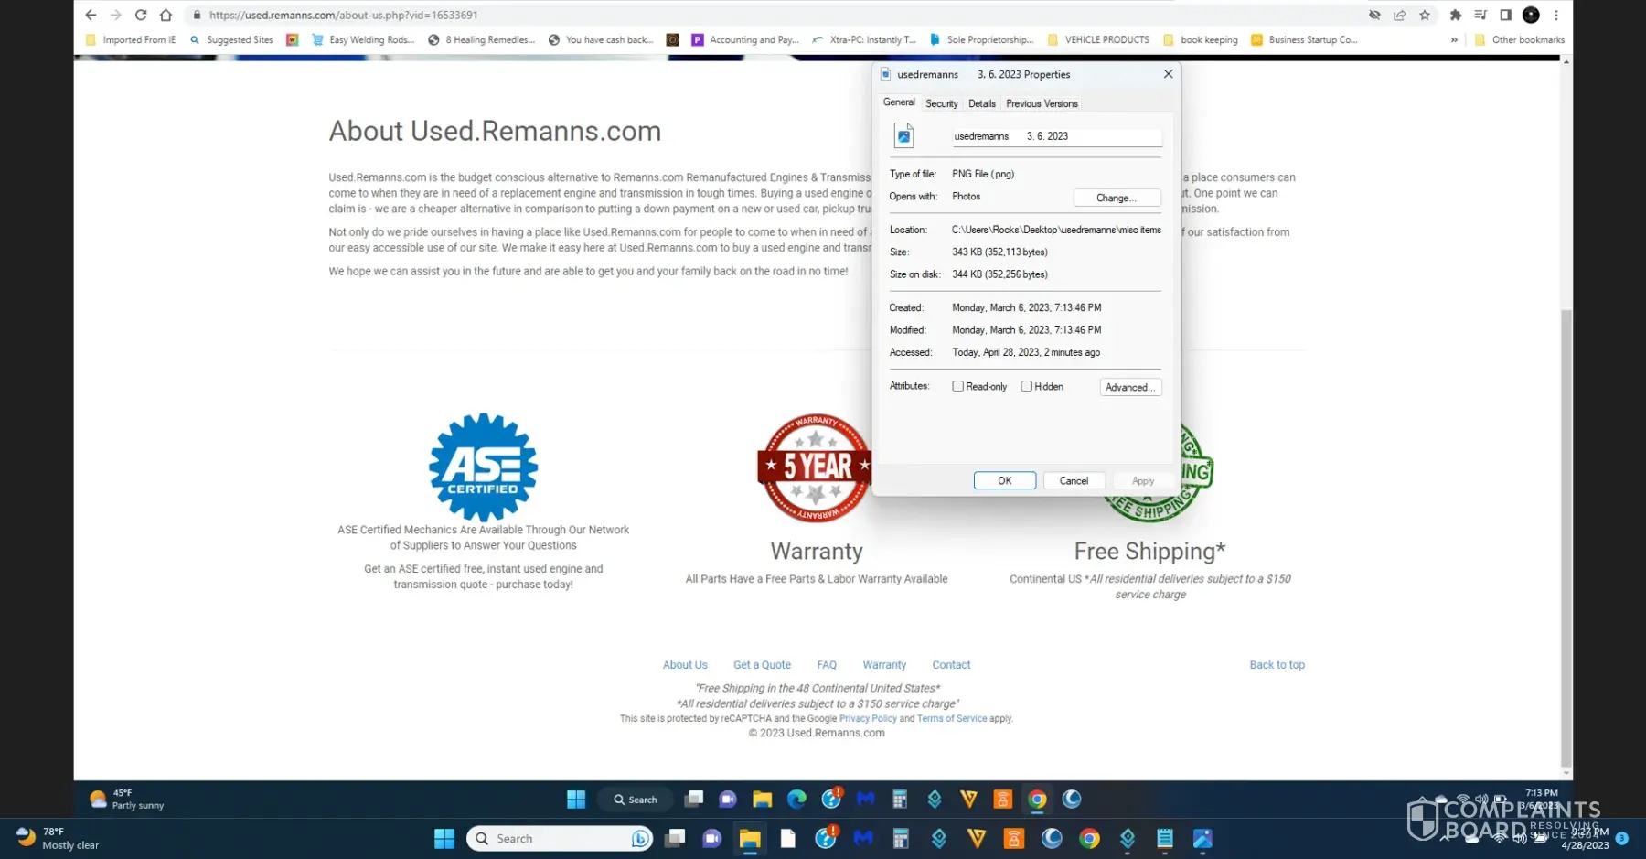Open the Notepad taskbar icon
The height and width of the screenshot is (859, 1646).
coord(1164,838)
